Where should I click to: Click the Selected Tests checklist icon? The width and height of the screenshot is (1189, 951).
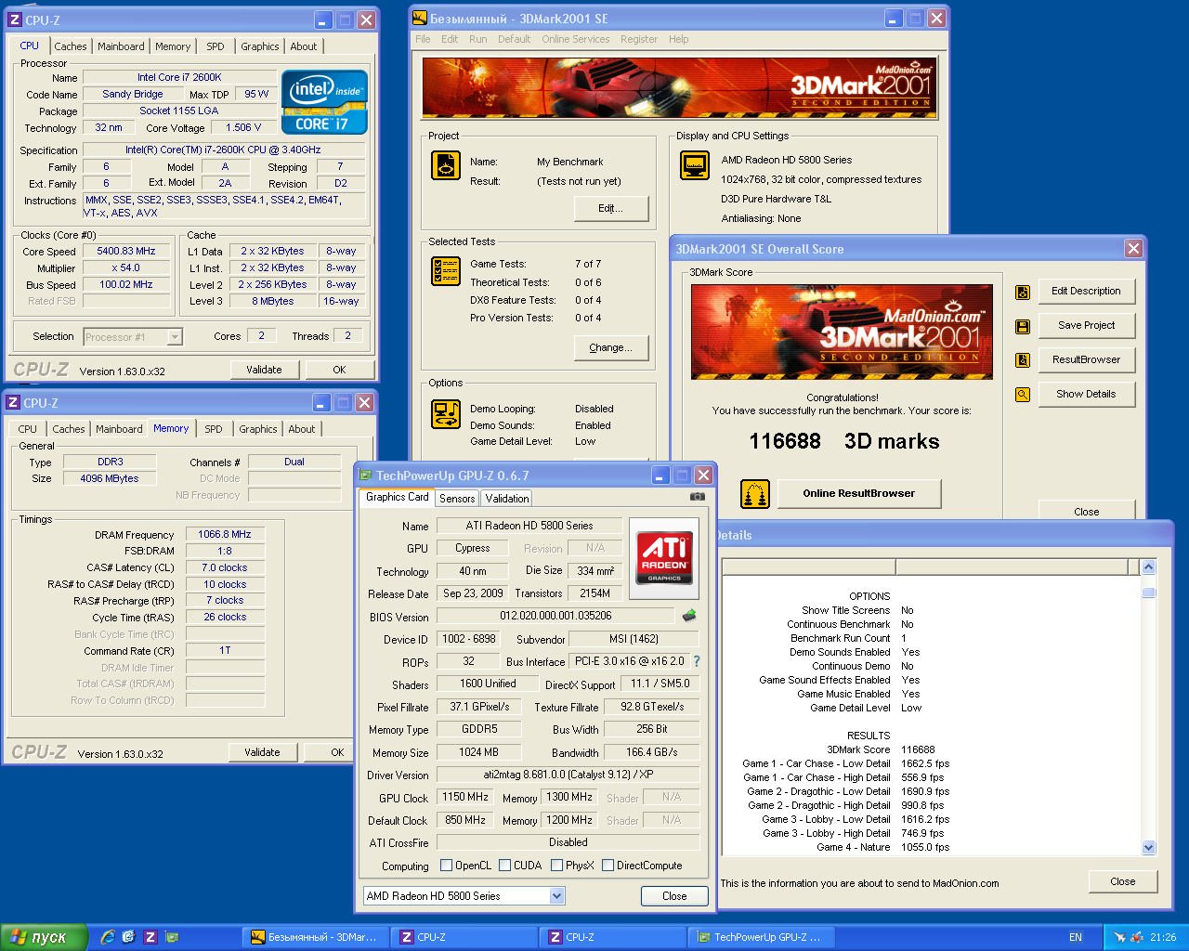[446, 271]
